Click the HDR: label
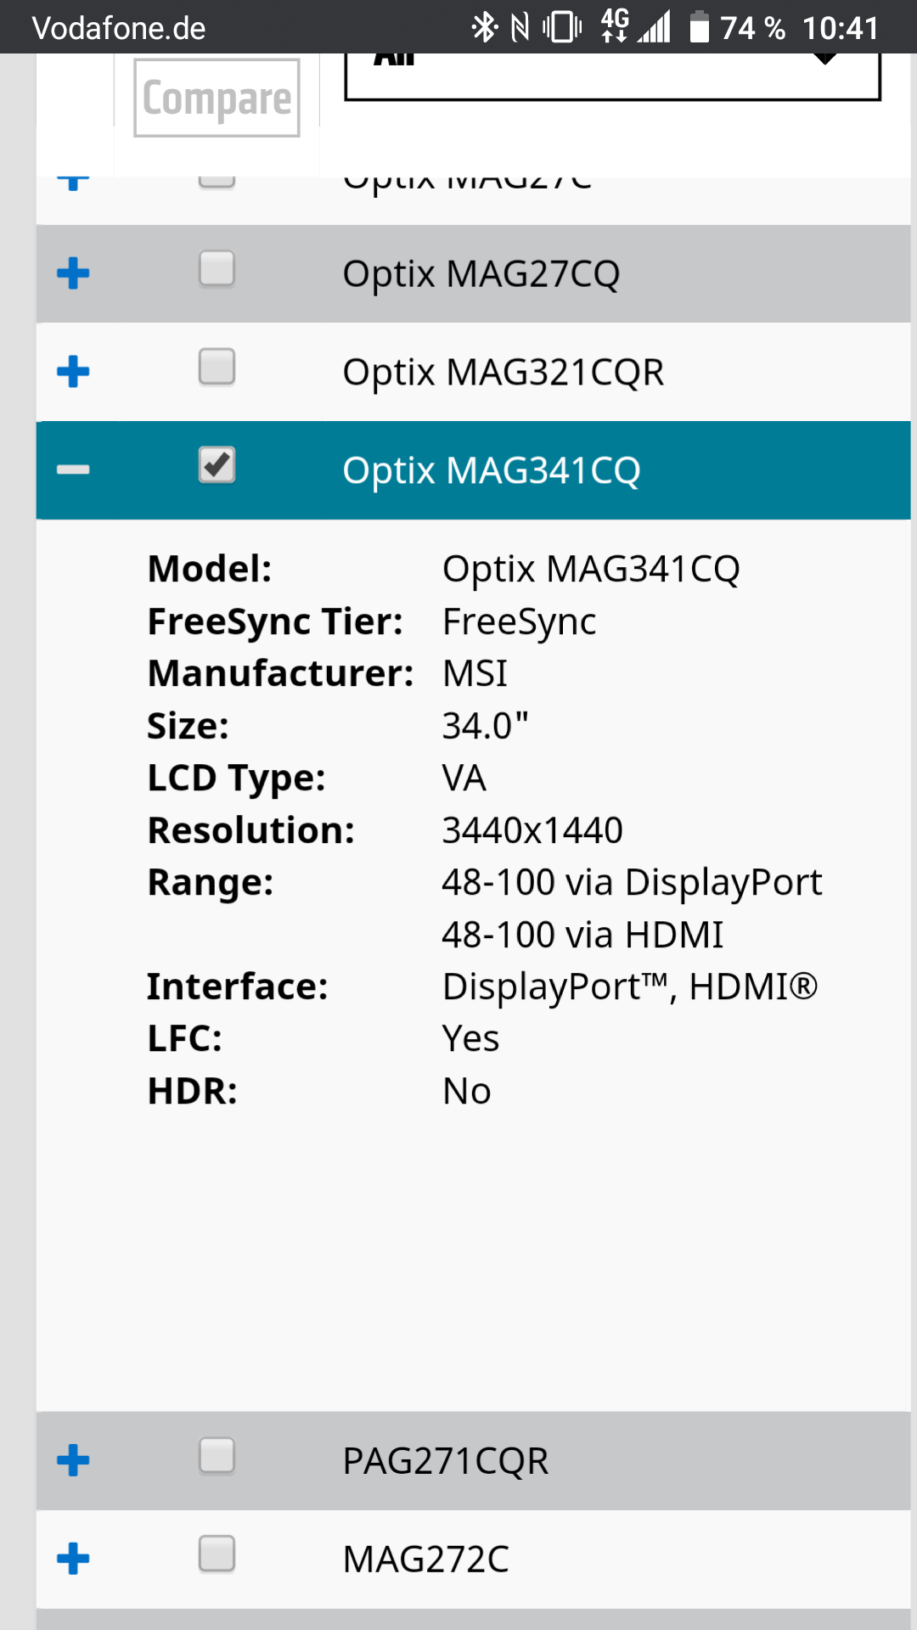917x1630 pixels. 192,1092
